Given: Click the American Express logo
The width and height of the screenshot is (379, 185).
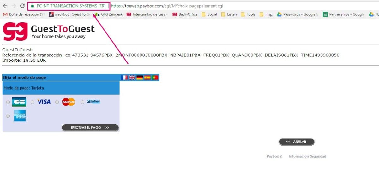Looking at the screenshot, I should [x=19, y=116].
